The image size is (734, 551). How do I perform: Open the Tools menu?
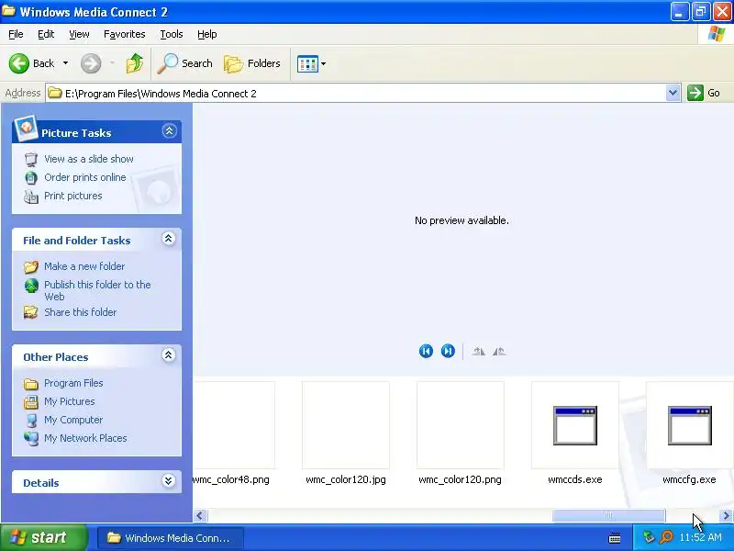(x=172, y=34)
